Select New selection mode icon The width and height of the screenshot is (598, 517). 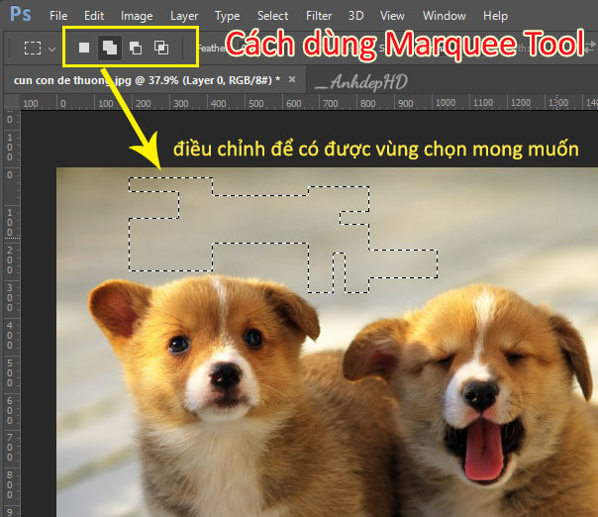click(x=84, y=48)
